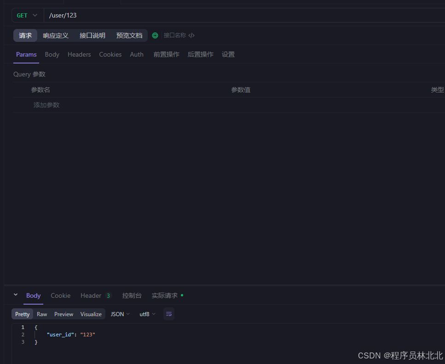Click the 类型 column header
445x364 pixels.
tap(437, 90)
